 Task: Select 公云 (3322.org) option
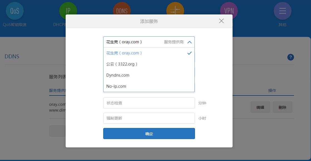(149, 64)
